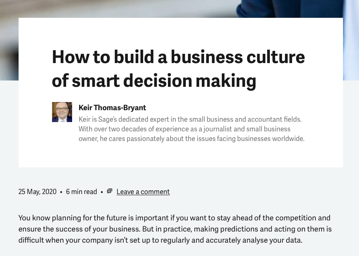Click the line starting 'difficult when your company'
Image resolution: width=359 pixels, height=256 pixels.
coord(160,240)
